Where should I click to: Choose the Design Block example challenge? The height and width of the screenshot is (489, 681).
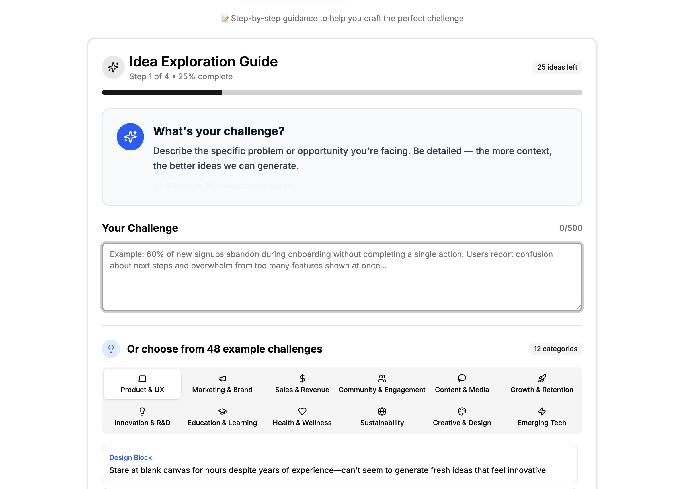[x=340, y=464]
